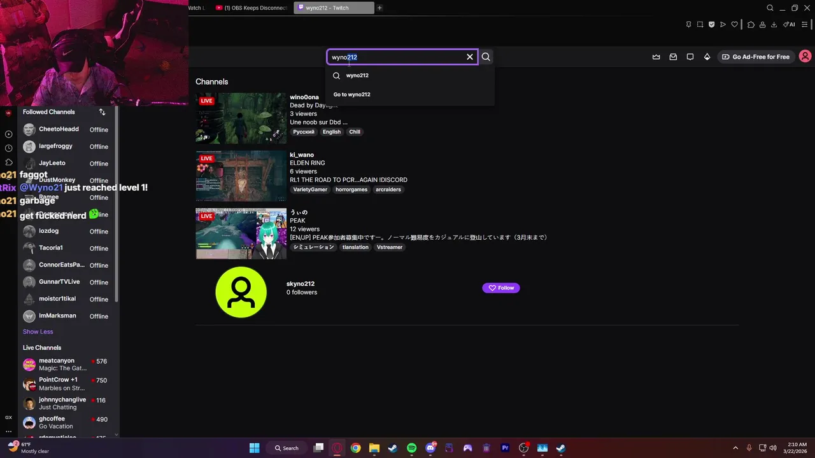Select the Vstreamer tag
This screenshot has height=458, width=815.
tap(390, 247)
